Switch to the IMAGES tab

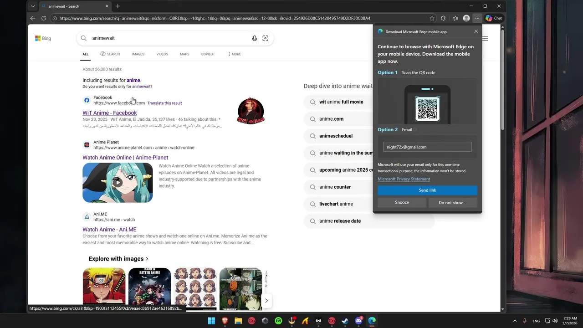click(x=138, y=54)
